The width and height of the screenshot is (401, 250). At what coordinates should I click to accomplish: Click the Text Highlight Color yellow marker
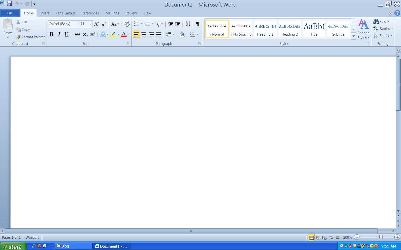pos(113,34)
